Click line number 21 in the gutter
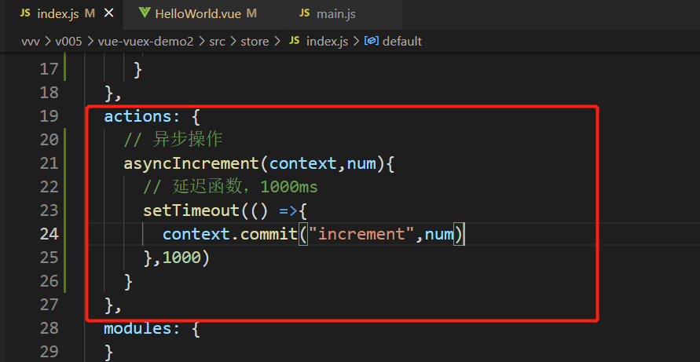The height and width of the screenshot is (362, 700). [49, 164]
